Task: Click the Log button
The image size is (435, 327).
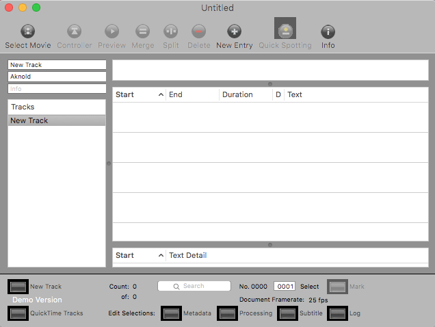Action: pyautogui.click(x=338, y=313)
